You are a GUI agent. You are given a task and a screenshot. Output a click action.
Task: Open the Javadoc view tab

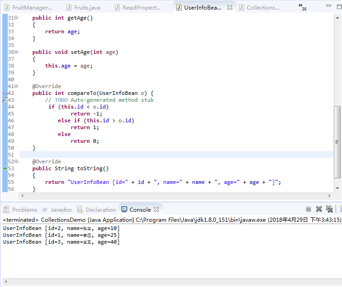[57, 210]
